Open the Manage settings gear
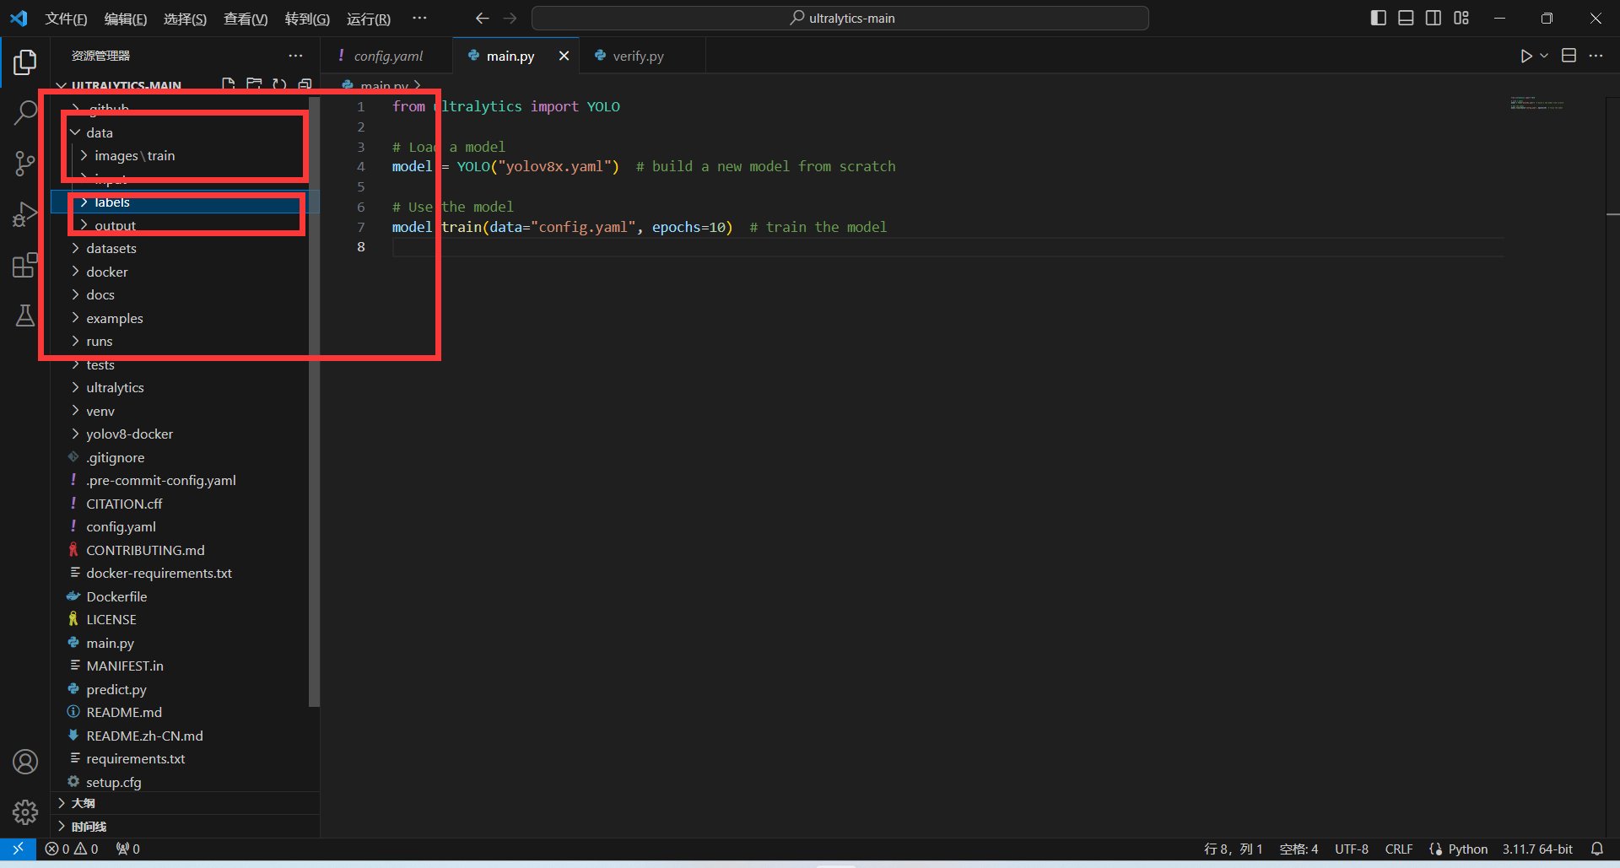The image size is (1620, 868). pyautogui.click(x=25, y=812)
